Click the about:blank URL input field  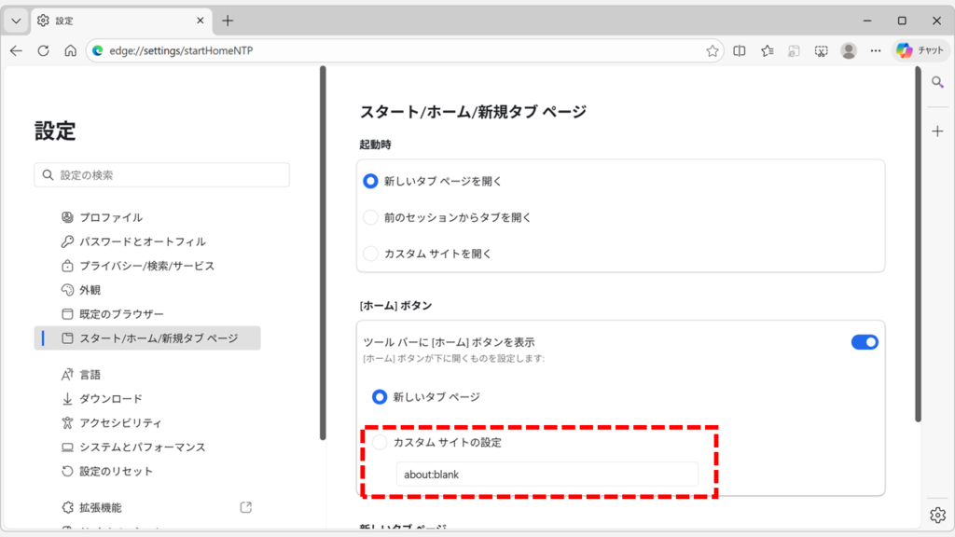(547, 474)
